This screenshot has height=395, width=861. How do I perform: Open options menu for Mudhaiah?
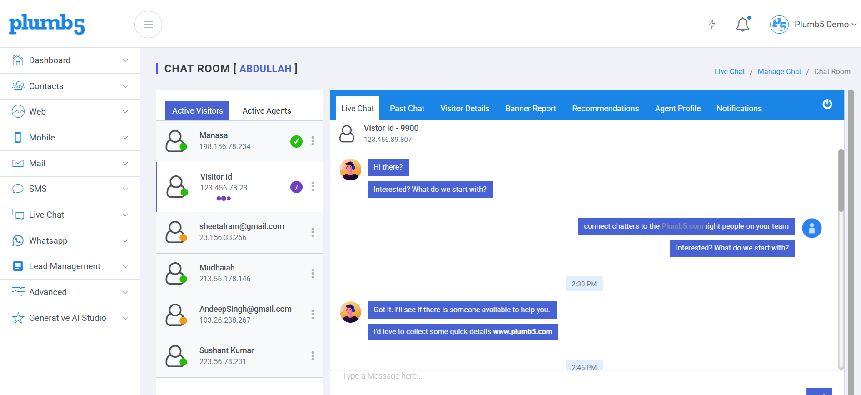tap(313, 274)
